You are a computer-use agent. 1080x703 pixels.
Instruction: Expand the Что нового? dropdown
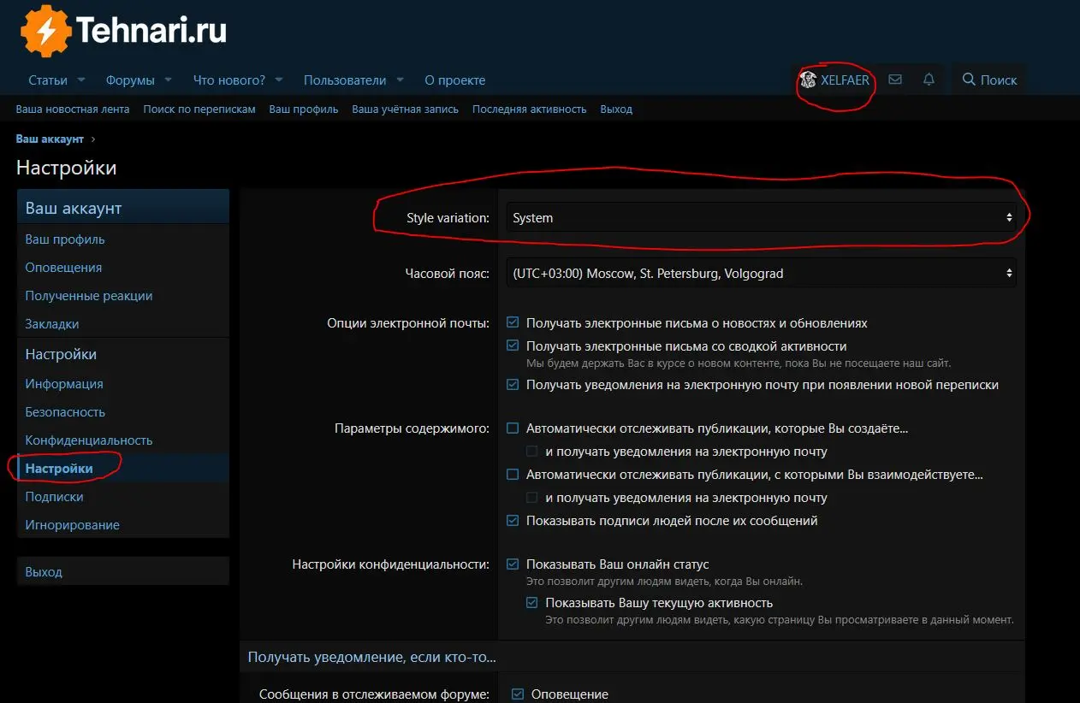tap(279, 80)
